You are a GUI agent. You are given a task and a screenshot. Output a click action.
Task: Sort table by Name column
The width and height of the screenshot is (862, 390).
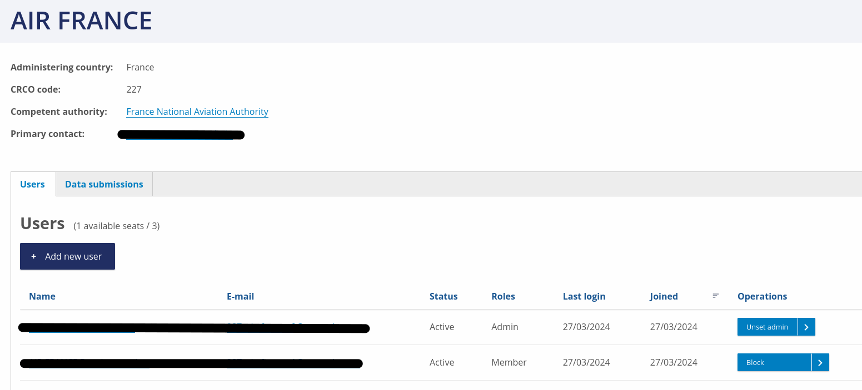(x=42, y=296)
